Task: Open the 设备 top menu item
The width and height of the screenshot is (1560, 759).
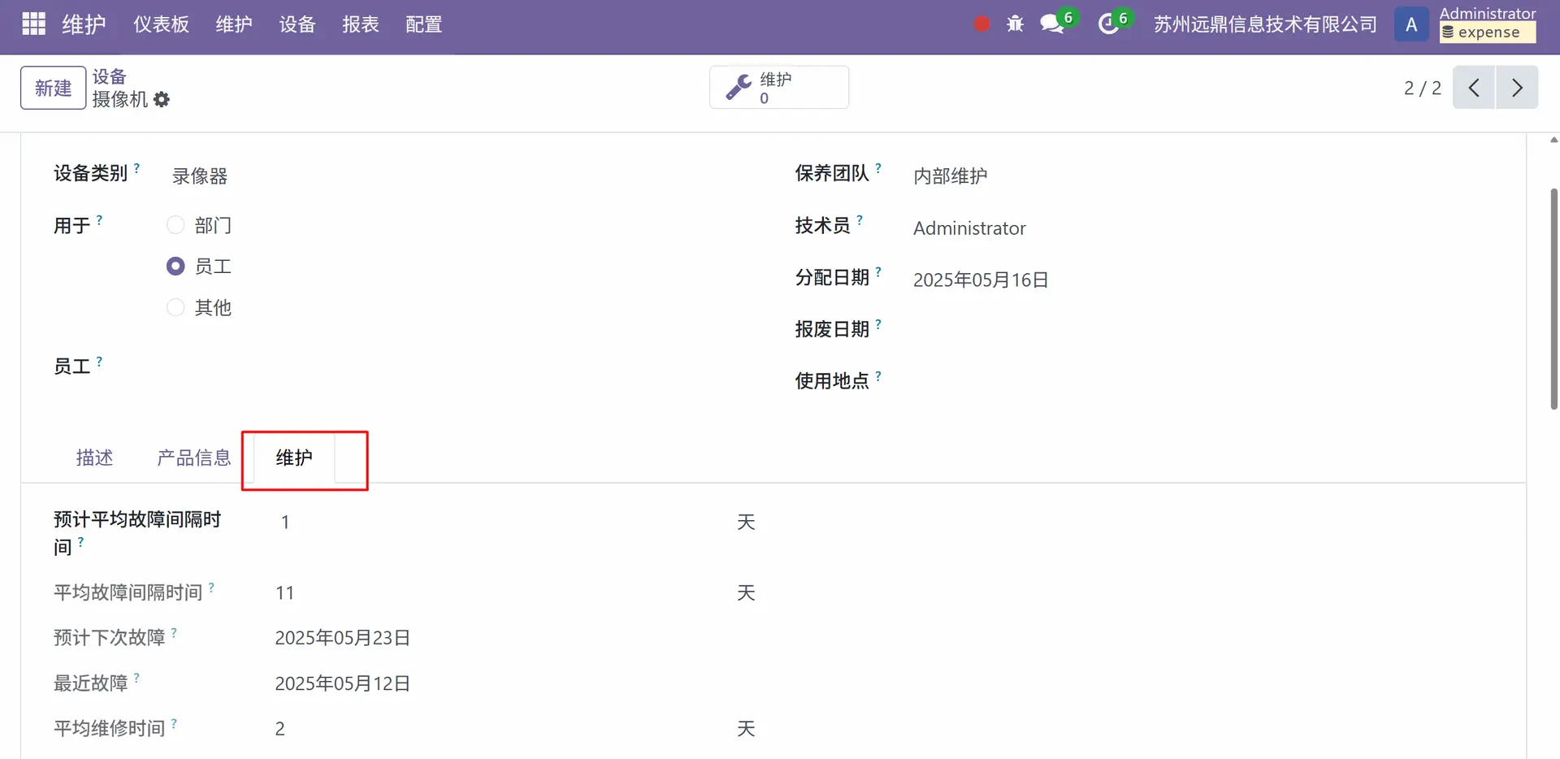Action: coord(297,24)
